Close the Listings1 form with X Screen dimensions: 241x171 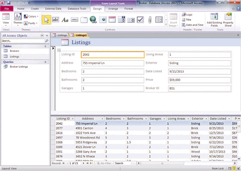[x=238, y=35]
